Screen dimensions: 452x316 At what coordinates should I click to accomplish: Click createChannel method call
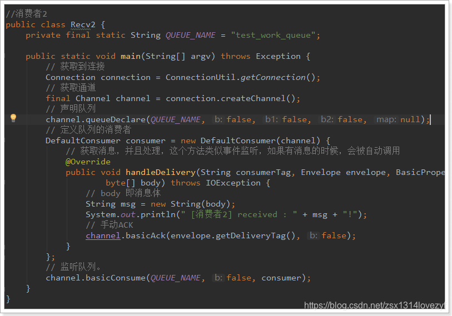254,98
